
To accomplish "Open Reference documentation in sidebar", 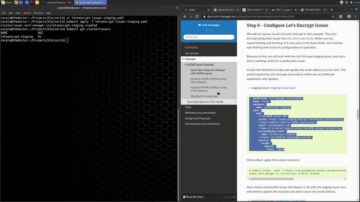I will (x=200, y=113).
